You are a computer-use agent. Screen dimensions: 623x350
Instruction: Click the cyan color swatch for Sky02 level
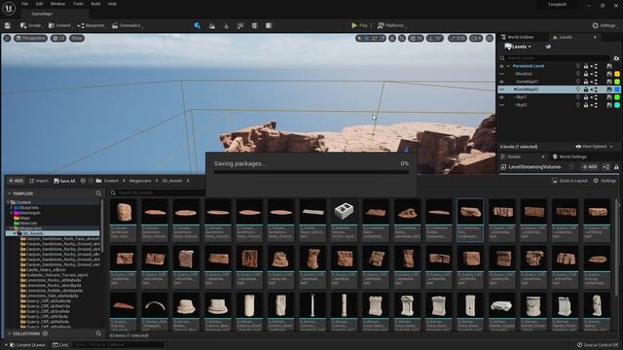tap(617, 105)
